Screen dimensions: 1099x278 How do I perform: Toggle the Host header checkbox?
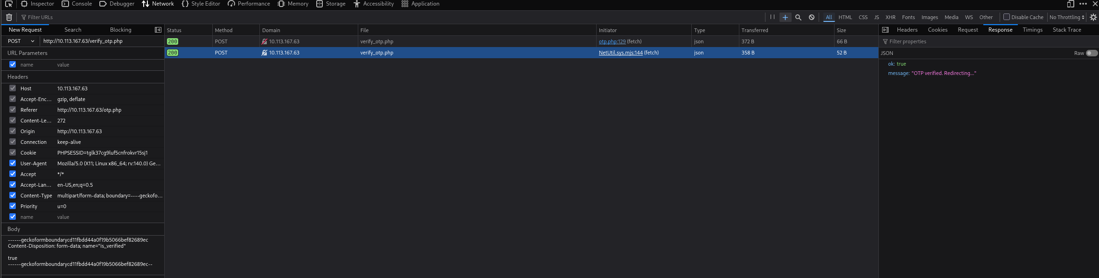coord(13,88)
